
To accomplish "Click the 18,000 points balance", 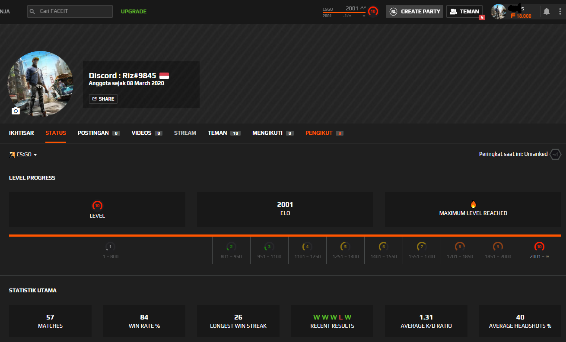I will [x=524, y=16].
